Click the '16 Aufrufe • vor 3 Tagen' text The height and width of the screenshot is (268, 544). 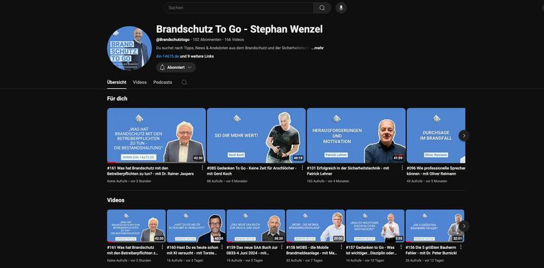184,260
